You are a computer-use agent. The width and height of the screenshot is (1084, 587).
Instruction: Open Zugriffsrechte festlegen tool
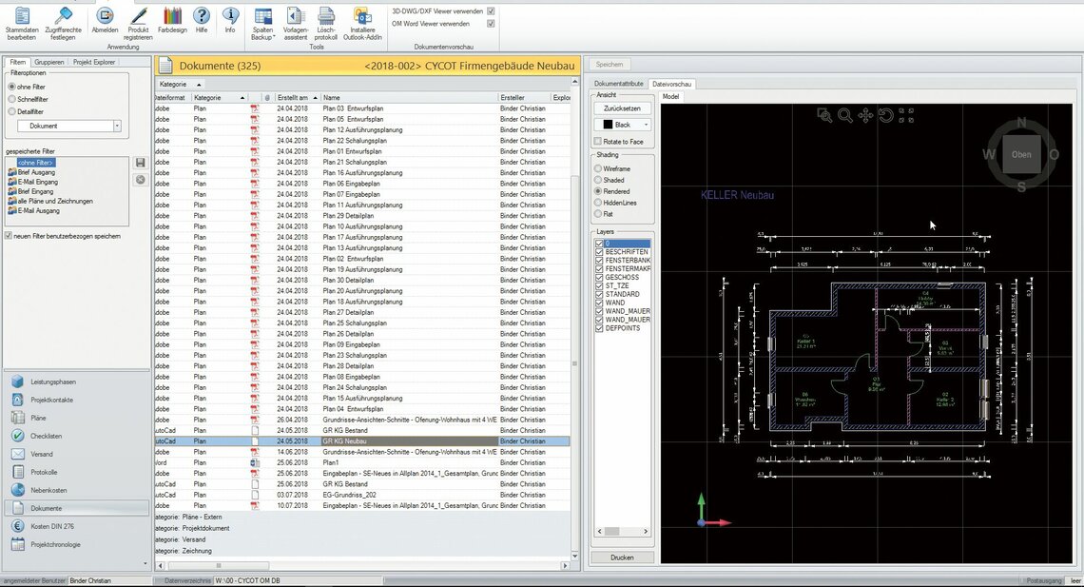tap(63, 24)
